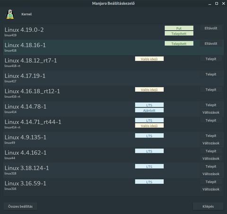Select the Linux 3.16.59-1 row title
This screenshot has height=214, width=227.
(25, 183)
